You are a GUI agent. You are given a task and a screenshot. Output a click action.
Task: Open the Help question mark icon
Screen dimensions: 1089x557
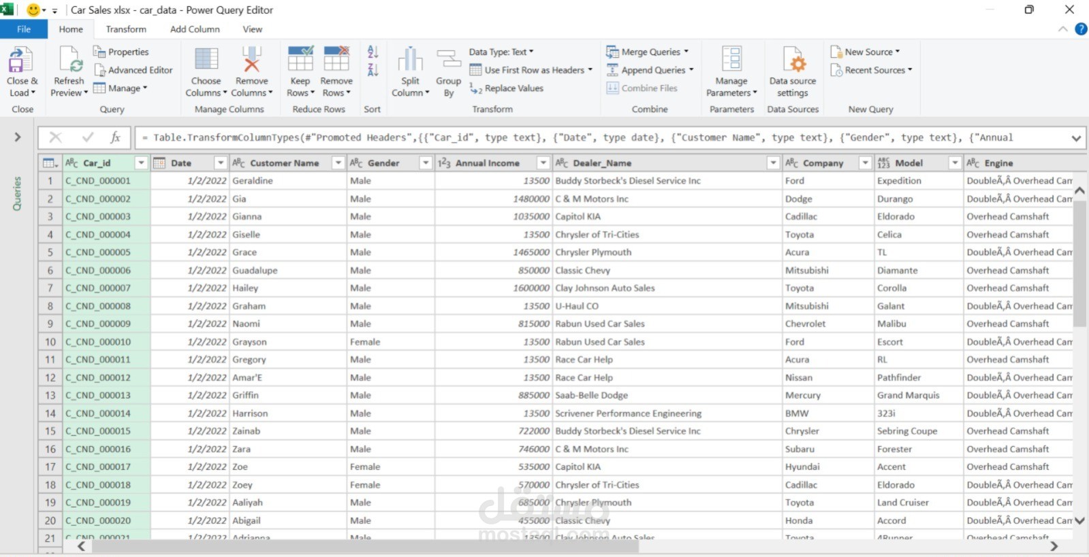1081,29
